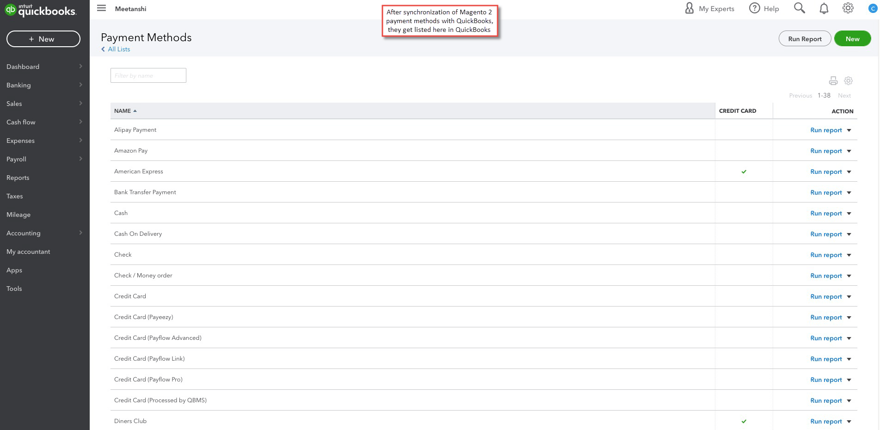Open table settings gear above list

[x=849, y=81]
